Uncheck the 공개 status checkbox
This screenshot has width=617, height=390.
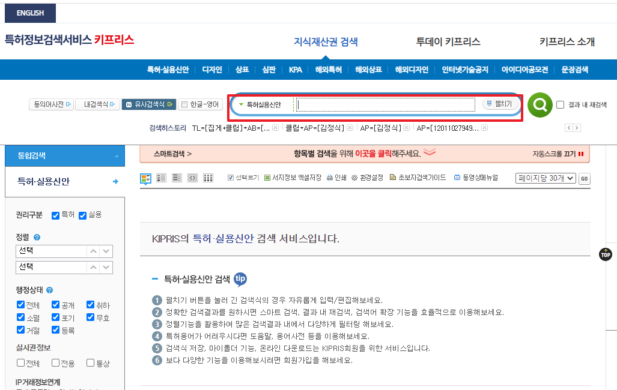click(55, 305)
